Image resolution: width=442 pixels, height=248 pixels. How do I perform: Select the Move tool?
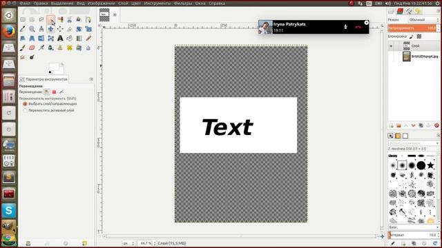tap(50, 29)
